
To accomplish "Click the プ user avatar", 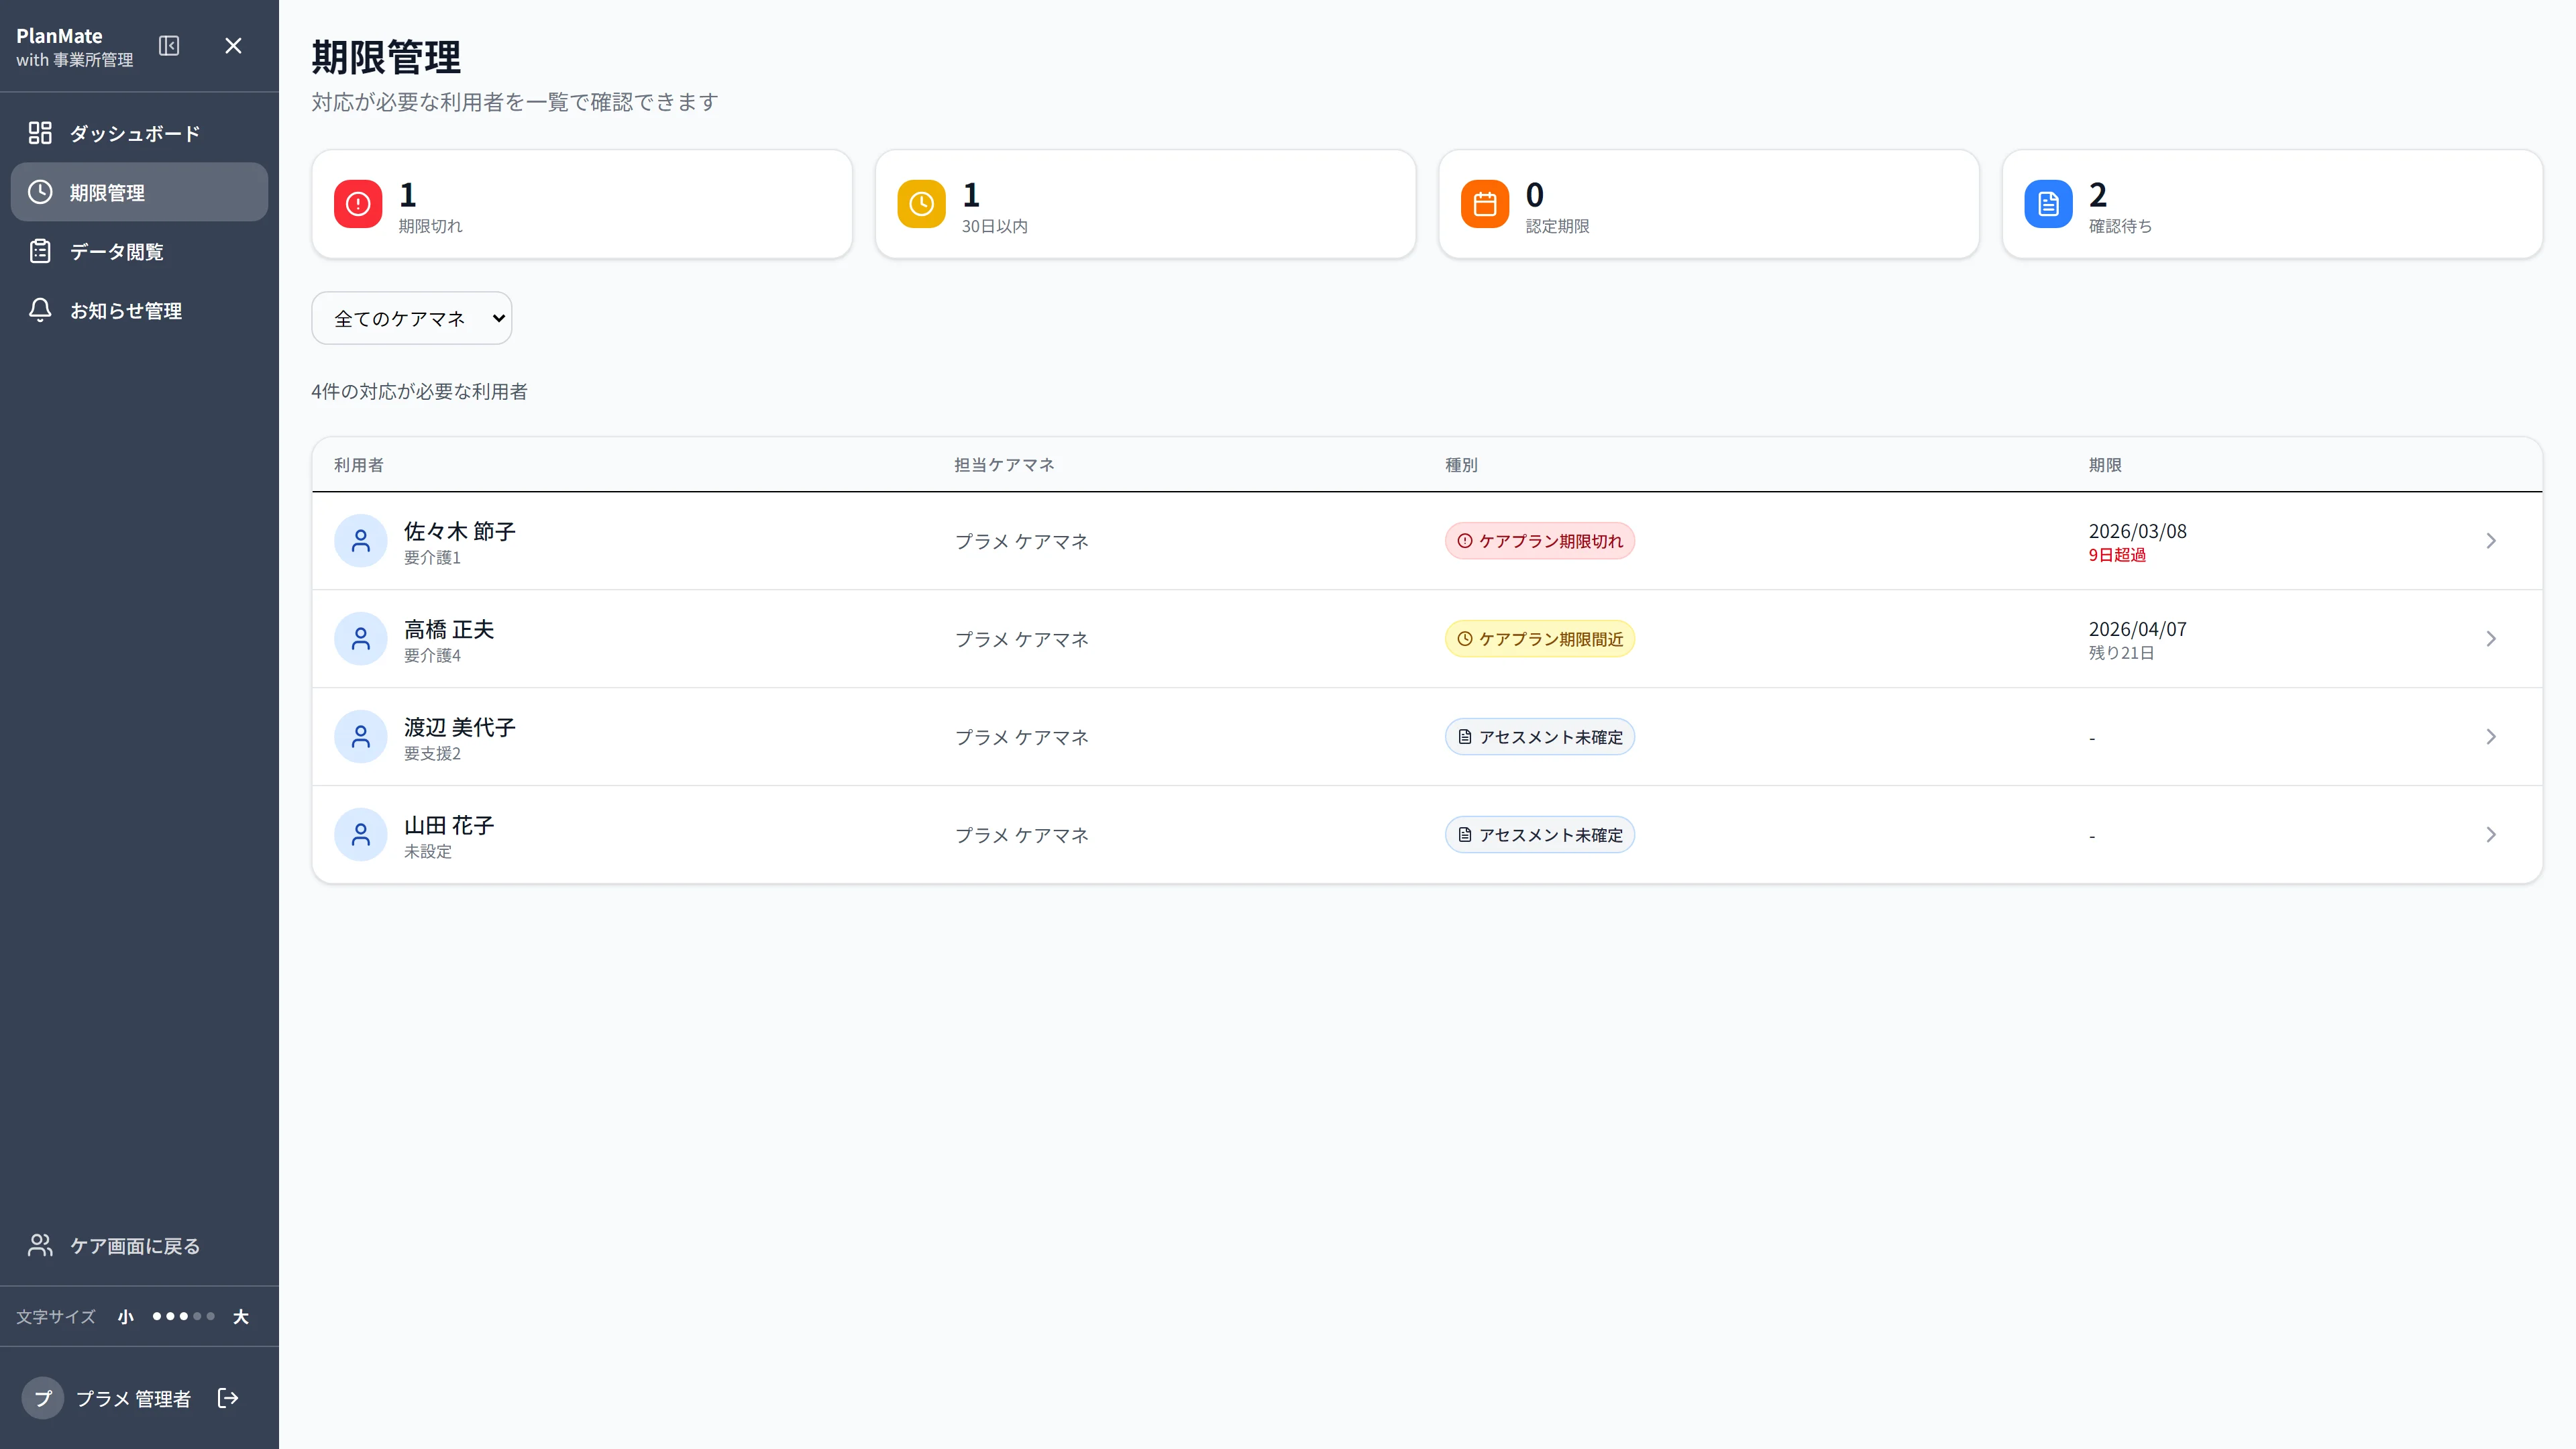I will tap(43, 1398).
